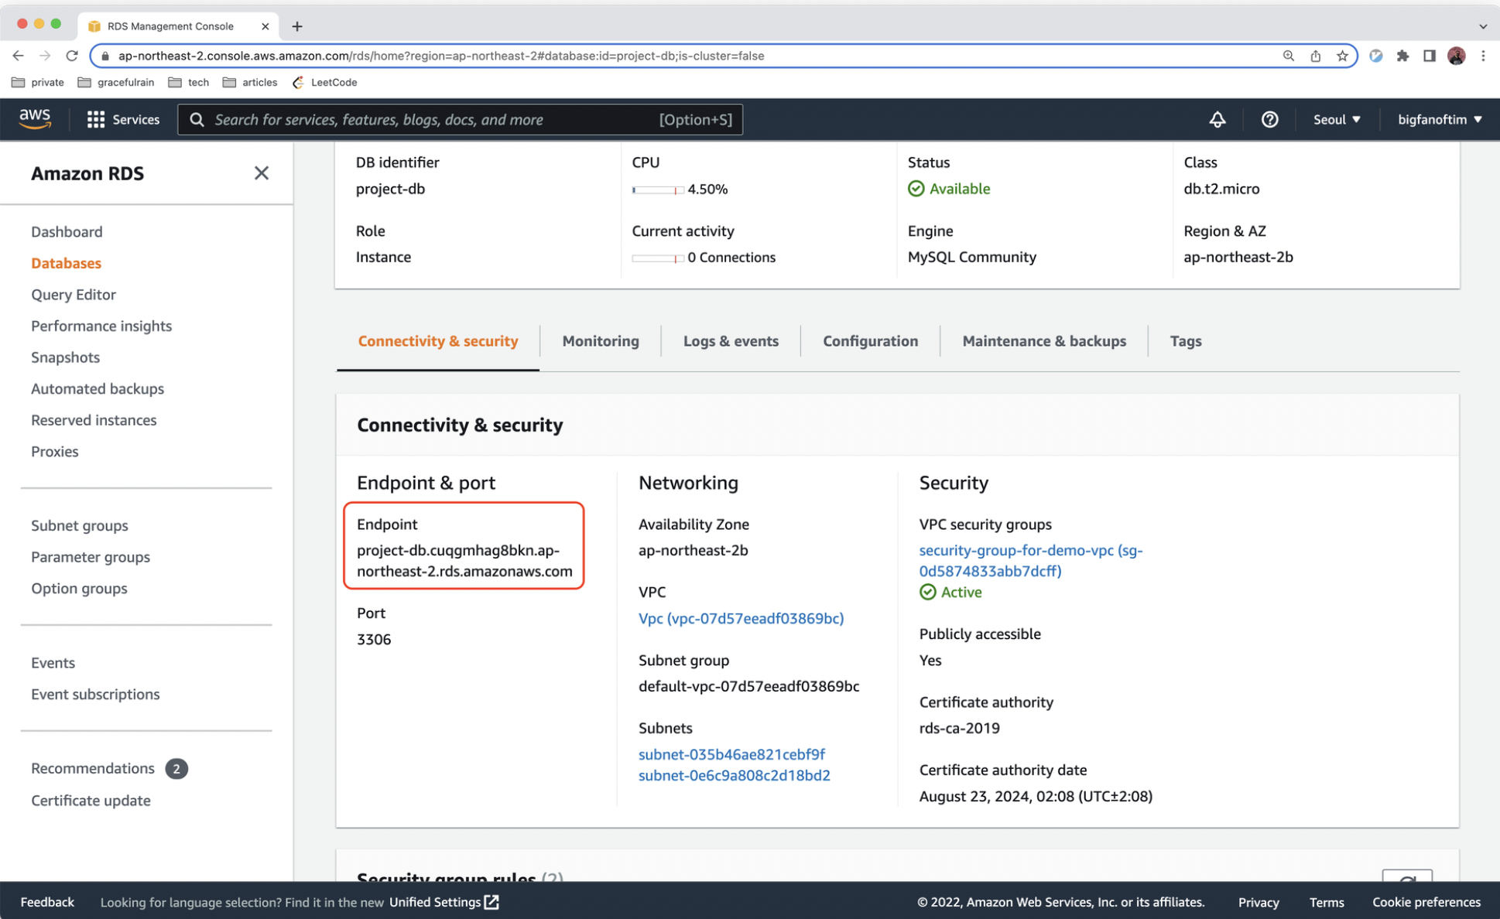1500x919 pixels.
Task: Close the Amazon RDS side panel
Action: [262, 173]
